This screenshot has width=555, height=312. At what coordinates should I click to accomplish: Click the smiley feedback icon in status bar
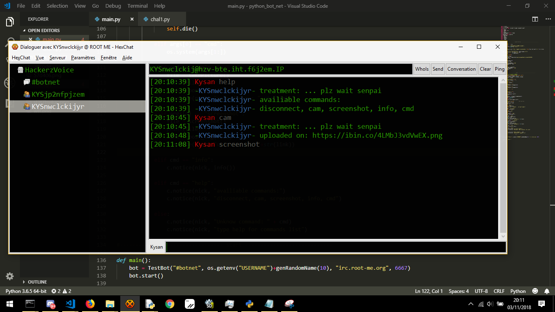[x=535, y=291]
